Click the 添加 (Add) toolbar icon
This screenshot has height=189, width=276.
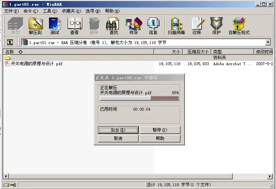(15, 26)
